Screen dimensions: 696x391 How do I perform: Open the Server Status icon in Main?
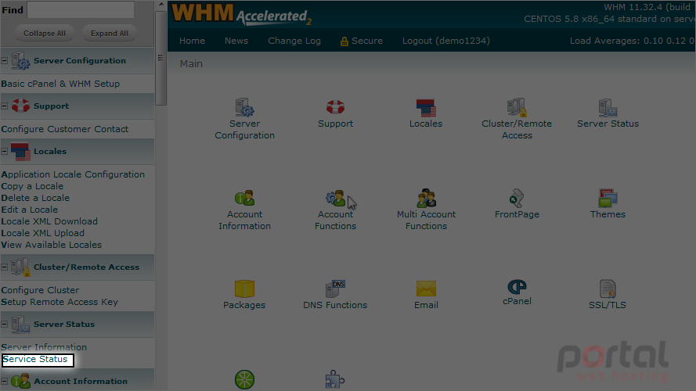click(x=608, y=108)
